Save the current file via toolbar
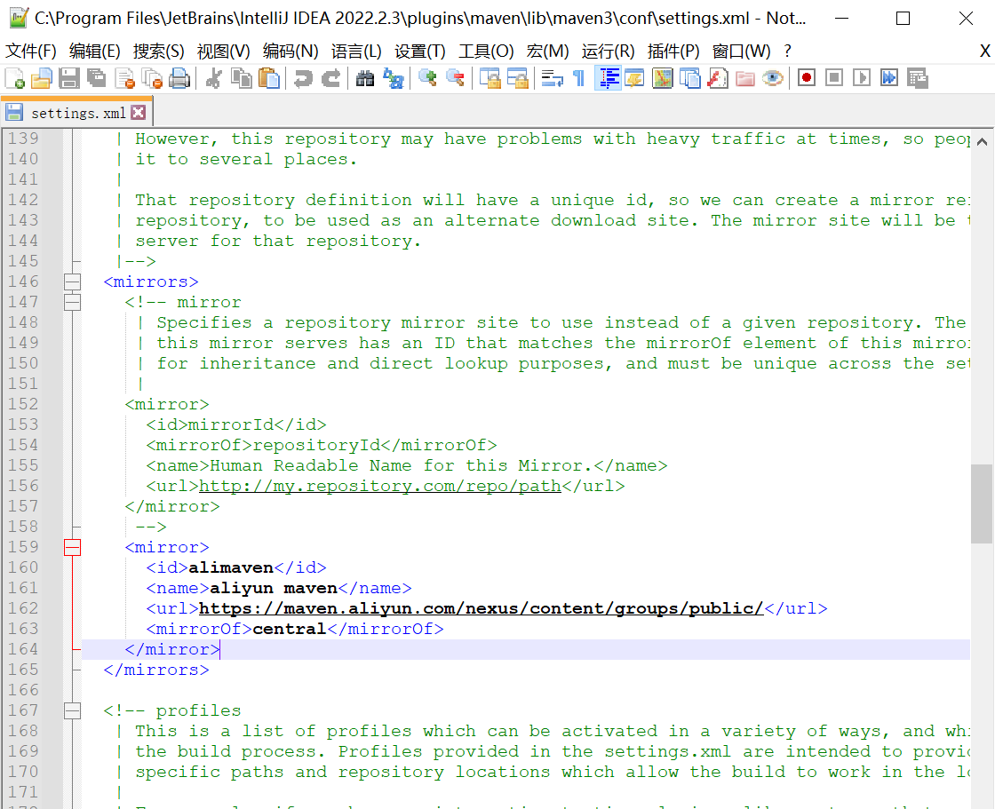The width and height of the screenshot is (995, 809). tap(68, 78)
